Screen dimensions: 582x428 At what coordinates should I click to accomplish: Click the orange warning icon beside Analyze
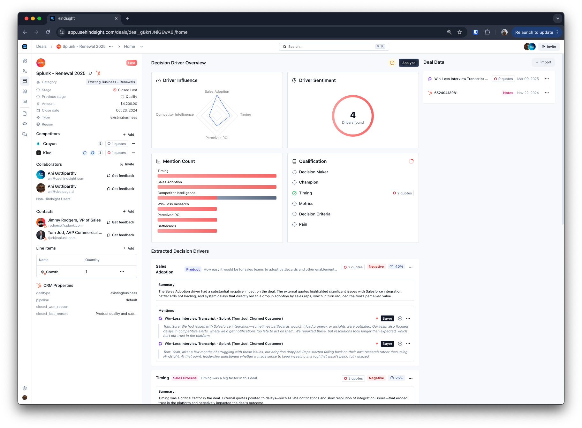[392, 63]
